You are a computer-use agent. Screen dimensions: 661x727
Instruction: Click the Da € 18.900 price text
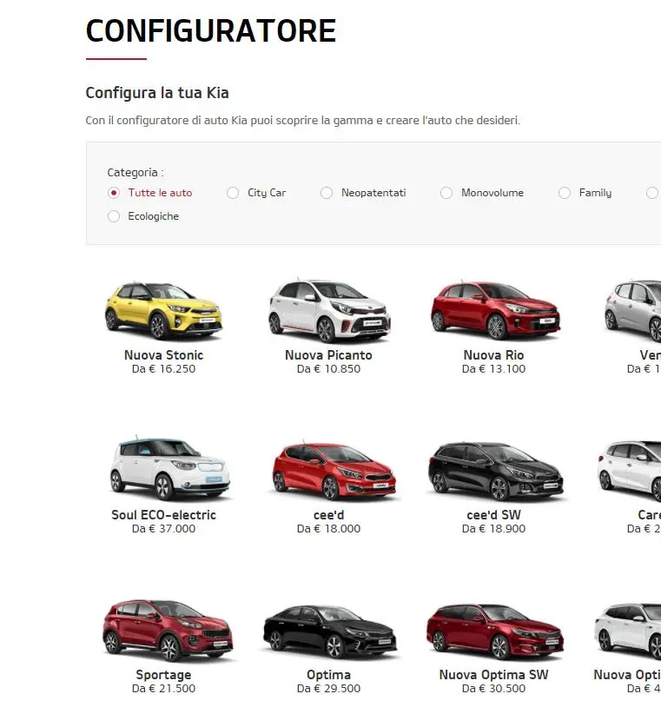coord(493,529)
